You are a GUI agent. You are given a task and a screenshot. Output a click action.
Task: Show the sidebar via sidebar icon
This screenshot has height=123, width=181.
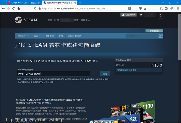point(166,8)
